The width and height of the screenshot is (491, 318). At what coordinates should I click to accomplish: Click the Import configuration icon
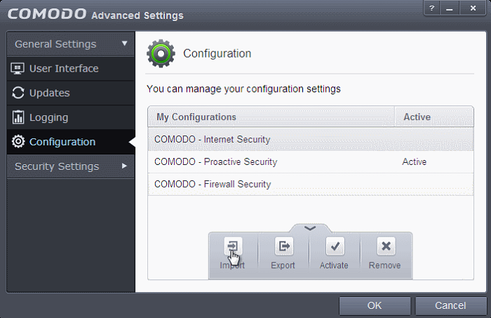pyautogui.click(x=233, y=246)
